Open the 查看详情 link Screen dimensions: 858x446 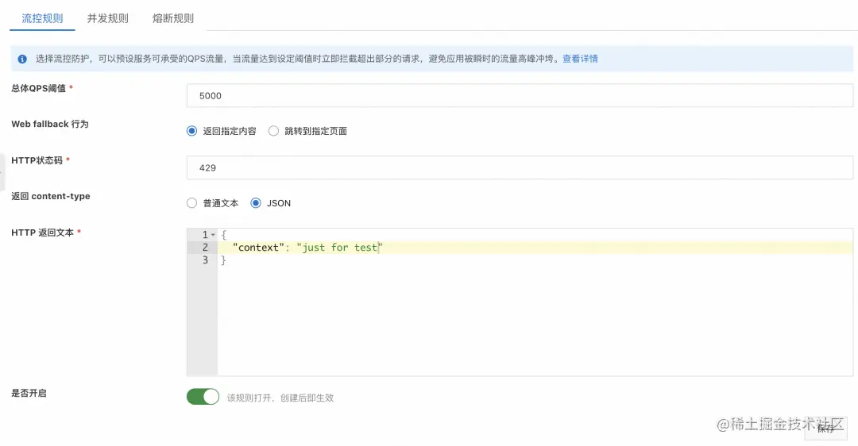pos(580,59)
